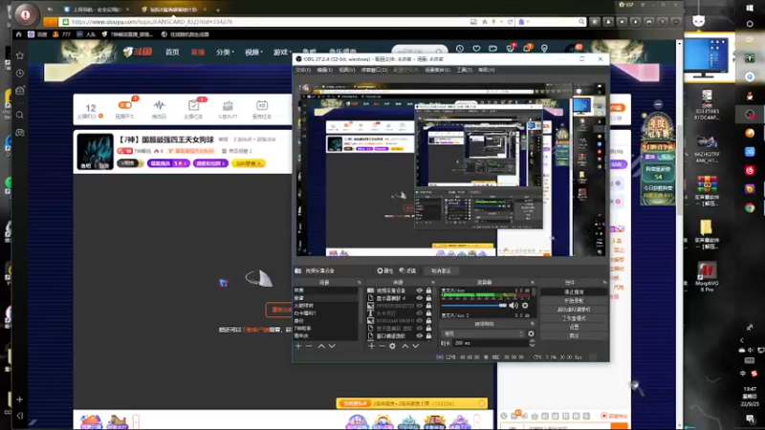Click the browser page vertical scrollbar
This screenshot has width=765, height=430.
(679, 171)
